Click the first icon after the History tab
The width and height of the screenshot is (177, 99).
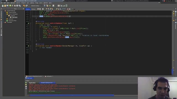pos(38,9)
